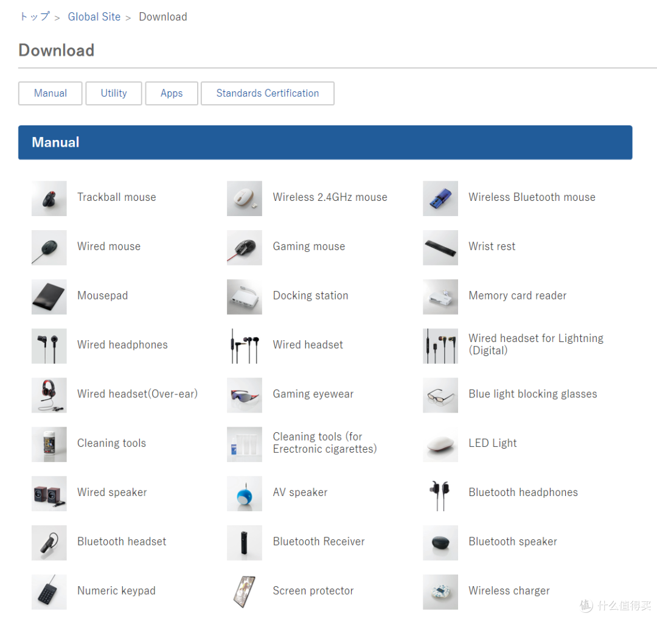The width and height of the screenshot is (657, 619).
Task: Select the Lightning wired headset thumbnail
Action: [440, 346]
